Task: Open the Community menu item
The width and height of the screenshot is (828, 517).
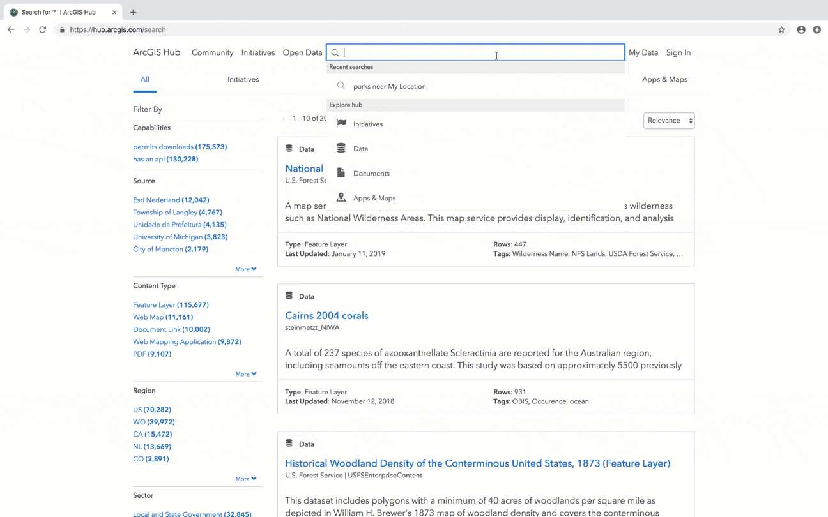Action: [x=212, y=52]
